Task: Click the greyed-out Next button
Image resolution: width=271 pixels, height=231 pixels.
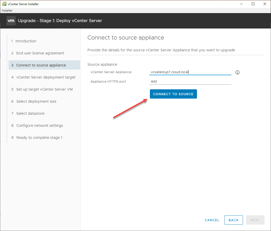Action: click(x=255, y=220)
